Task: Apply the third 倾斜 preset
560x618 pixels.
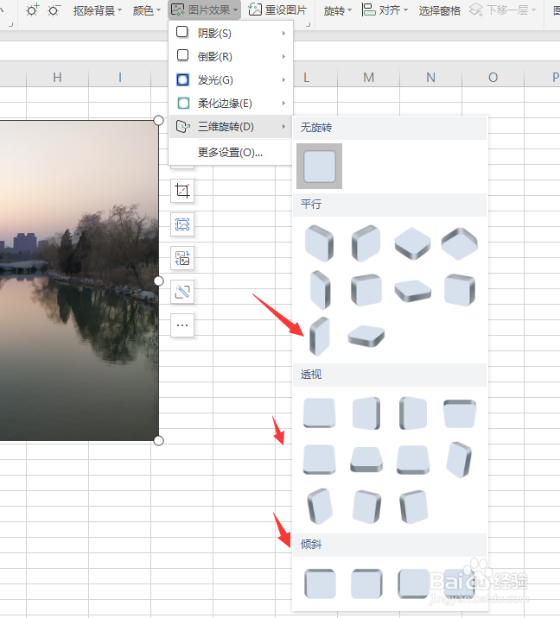Action: 413,583
